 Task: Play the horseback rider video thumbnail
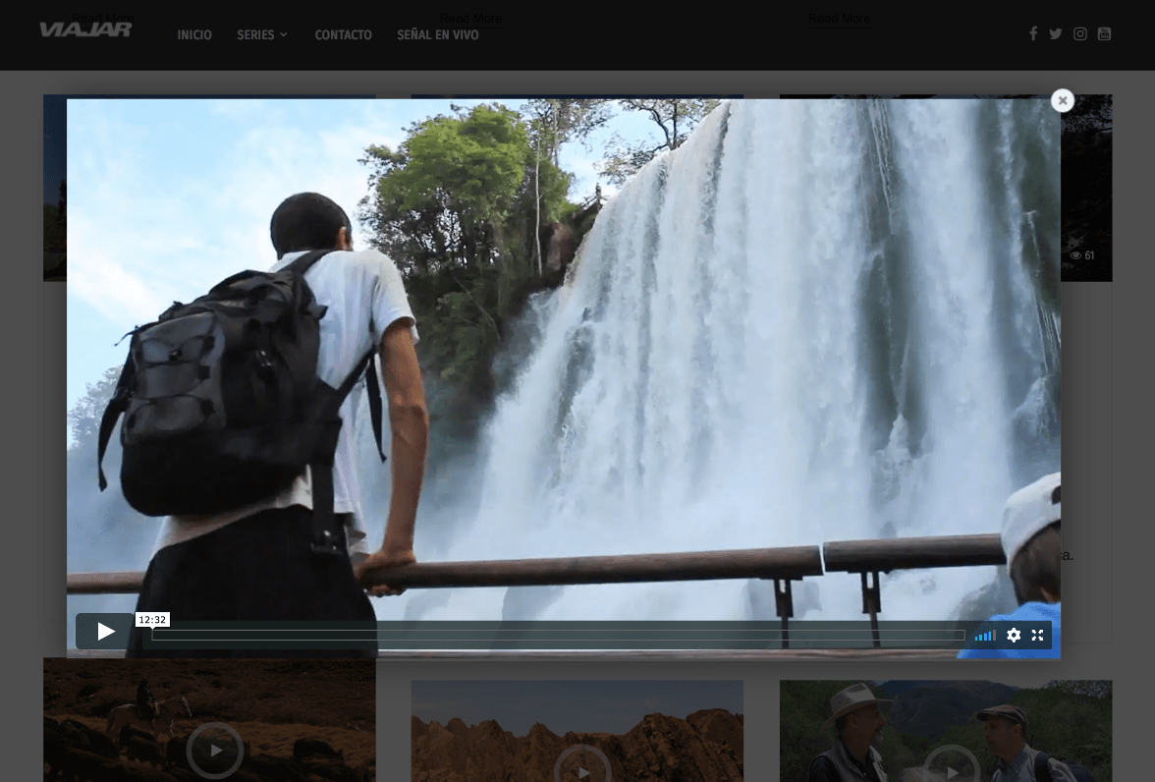(214, 751)
